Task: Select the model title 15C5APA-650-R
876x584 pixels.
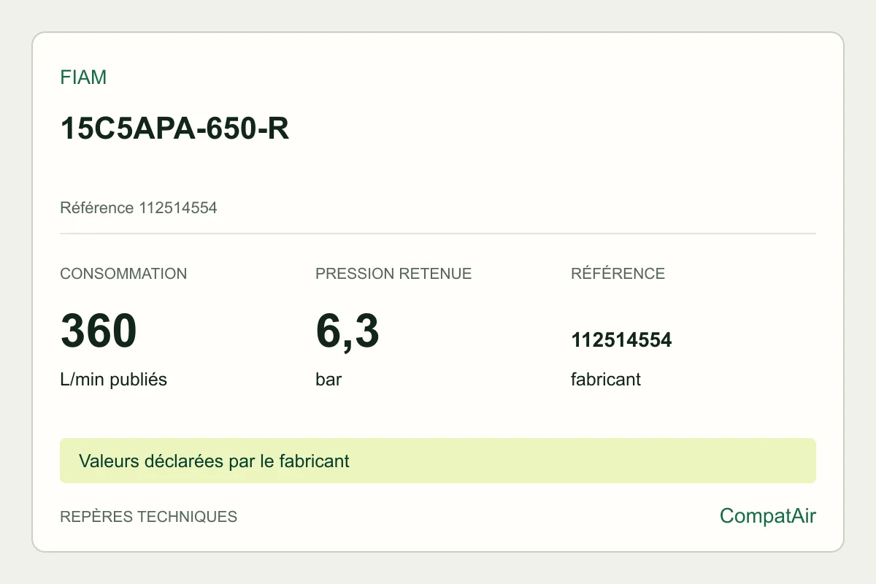Action: coord(174,129)
